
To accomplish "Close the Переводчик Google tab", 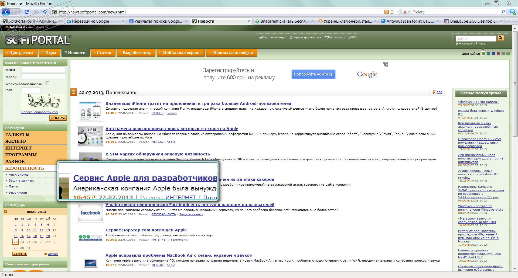I will [x=123, y=21].
